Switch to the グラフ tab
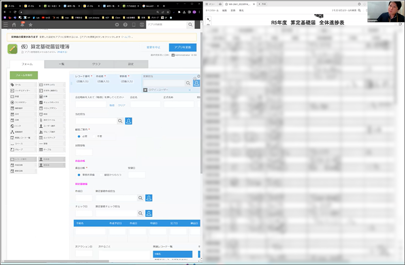 coord(96,64)
